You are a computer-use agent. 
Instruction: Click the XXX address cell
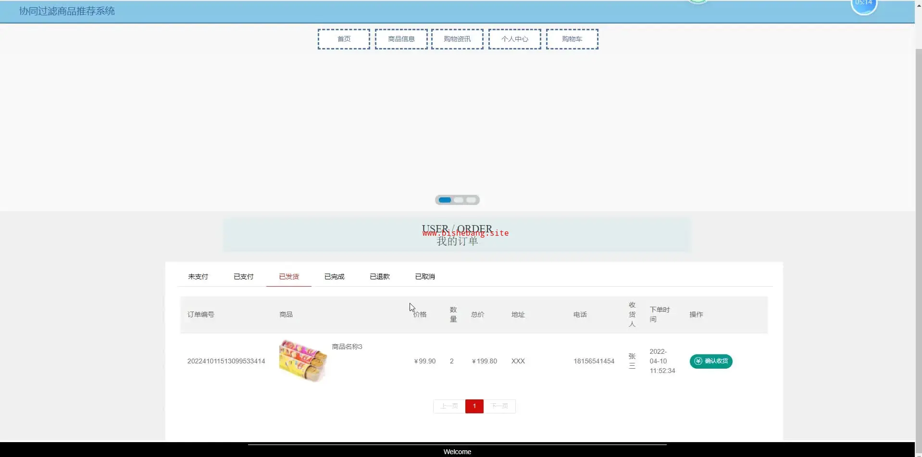(x=518, y=361)
